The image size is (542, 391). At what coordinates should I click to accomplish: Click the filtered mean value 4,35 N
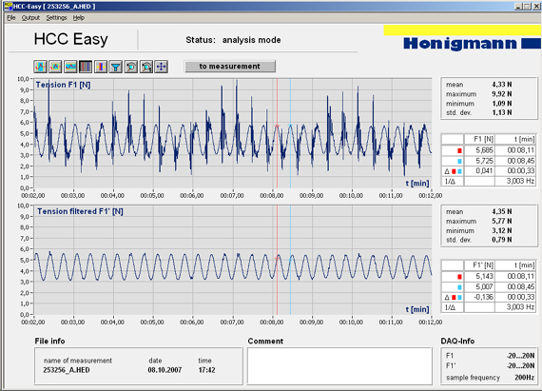502,211
